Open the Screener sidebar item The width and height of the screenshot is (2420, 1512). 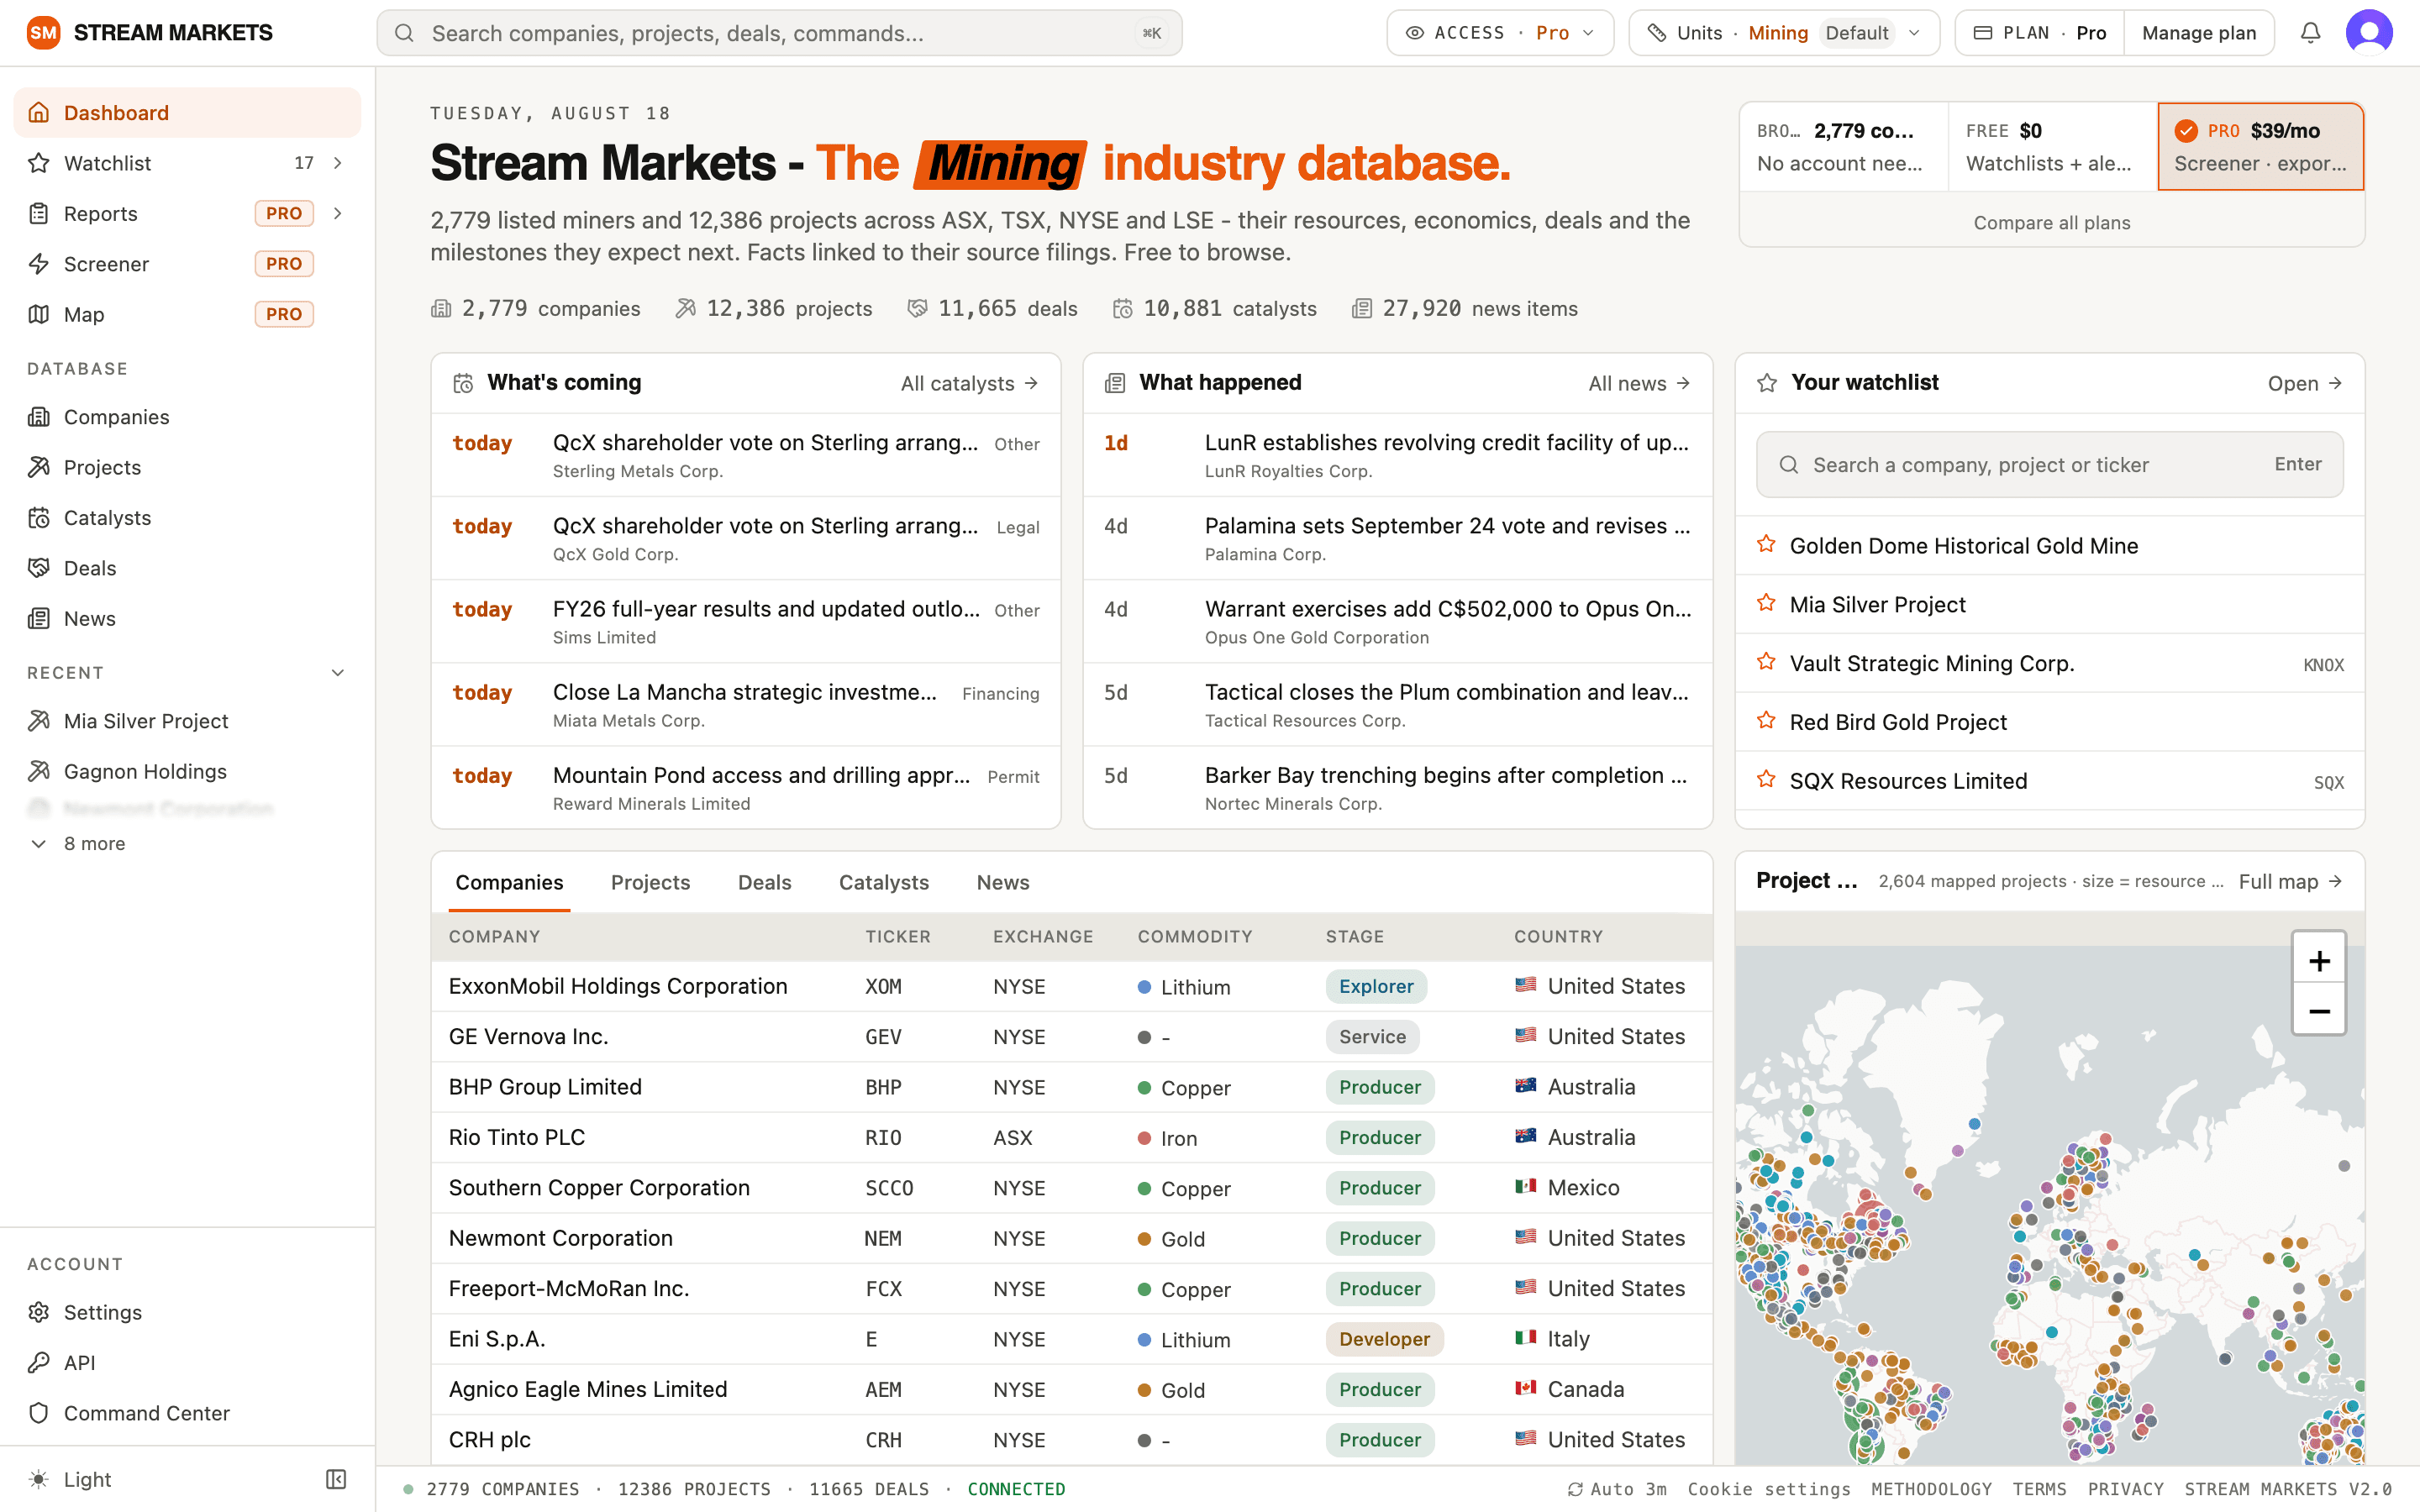tap(188, 264)
